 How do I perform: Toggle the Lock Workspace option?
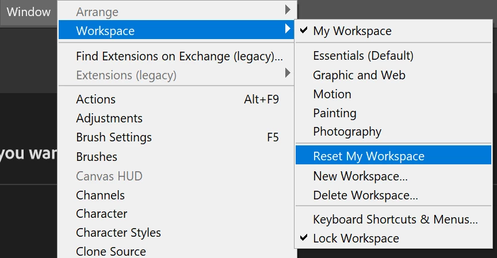pyautogui.click(x=355, y=238)
